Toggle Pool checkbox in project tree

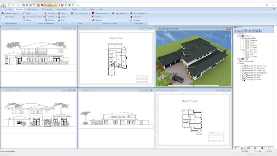240,59
